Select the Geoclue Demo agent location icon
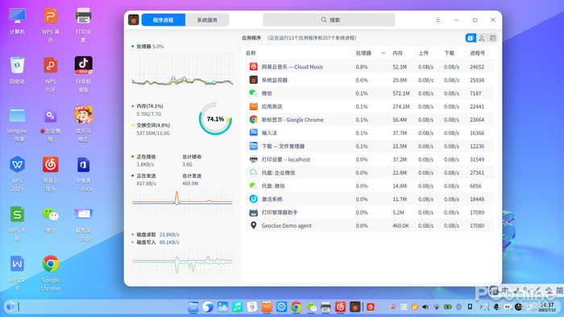The width and height of the screenshot is (564, 317). click(254, 225)
